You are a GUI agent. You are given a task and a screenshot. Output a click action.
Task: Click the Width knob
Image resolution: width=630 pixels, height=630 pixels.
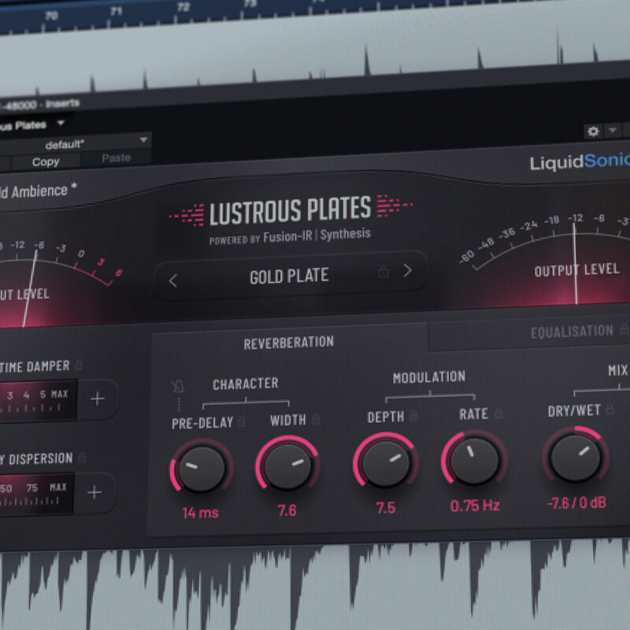287,466
